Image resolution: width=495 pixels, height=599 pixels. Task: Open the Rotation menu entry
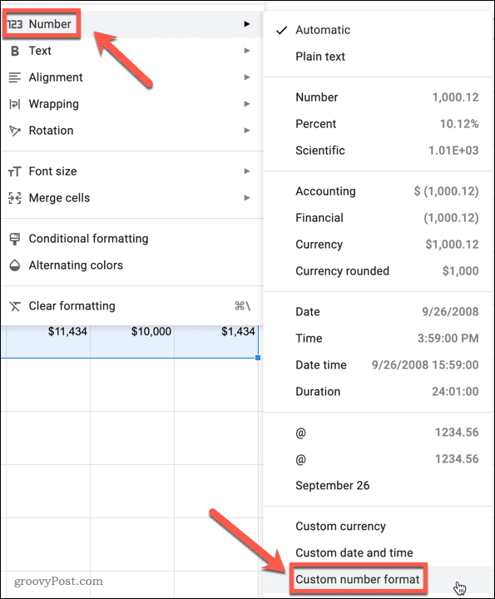click(x=131, y=131)
